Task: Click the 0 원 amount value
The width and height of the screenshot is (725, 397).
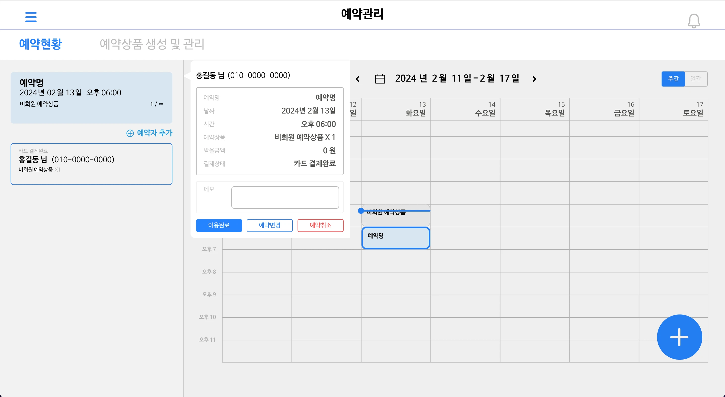Action: (329, 150)
